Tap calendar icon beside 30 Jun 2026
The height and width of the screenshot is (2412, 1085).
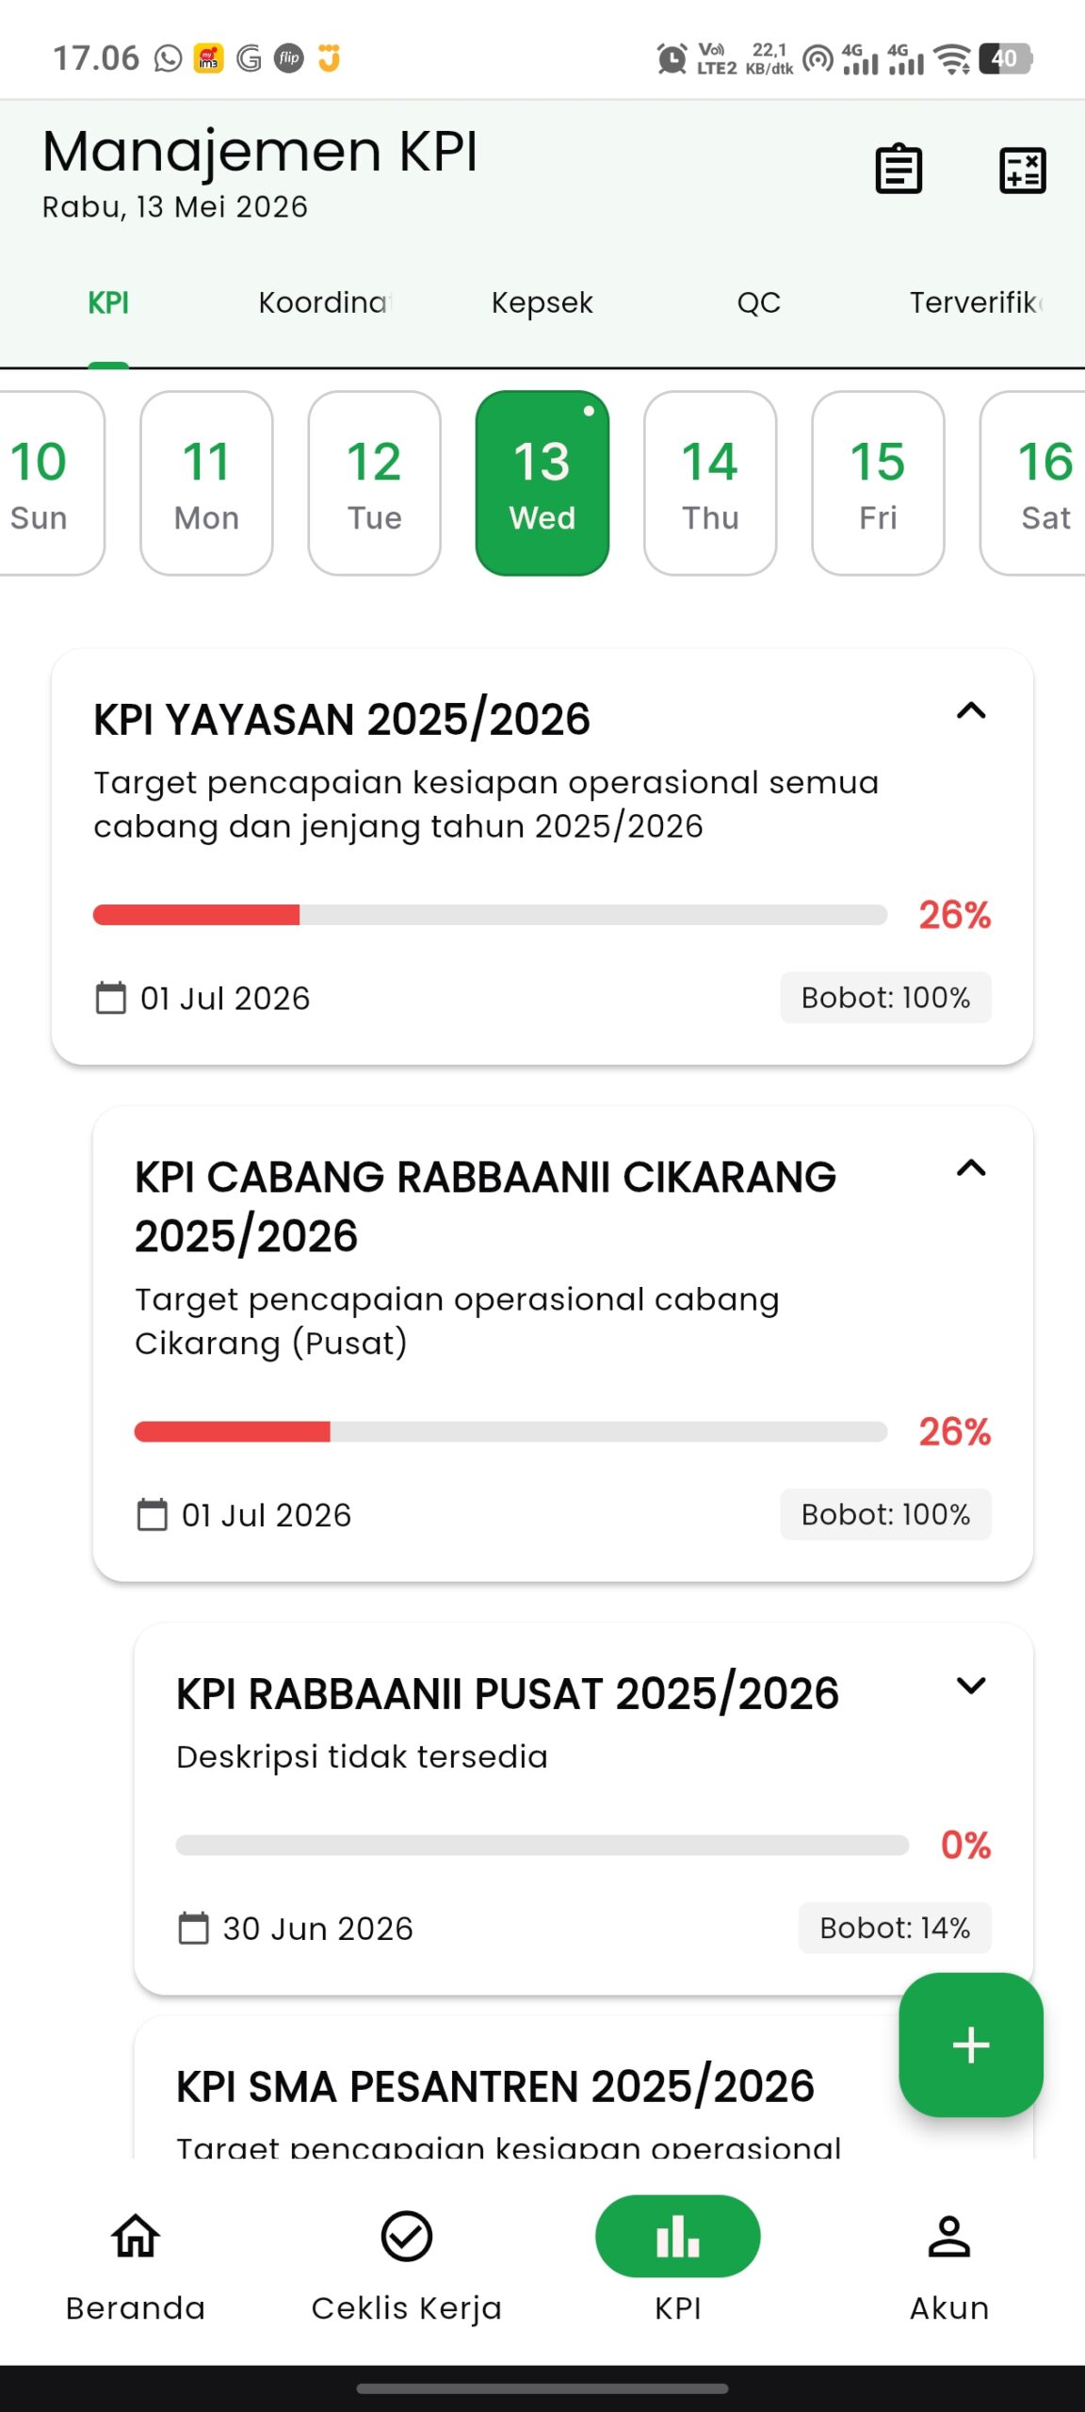(x=194, y=1928)
